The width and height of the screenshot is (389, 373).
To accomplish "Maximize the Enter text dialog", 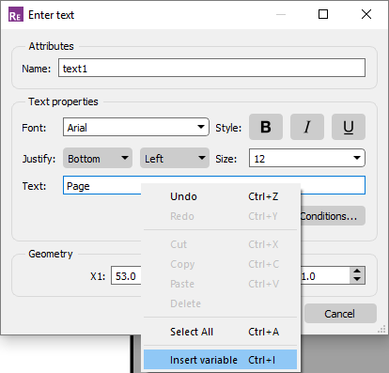I will pos(323,14).
